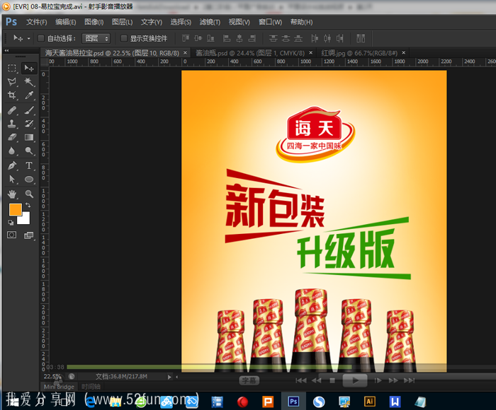Select the Ellipse shape tool
Image resolution: width=496 pixels, height=410 pixels.
pos(29,180)
